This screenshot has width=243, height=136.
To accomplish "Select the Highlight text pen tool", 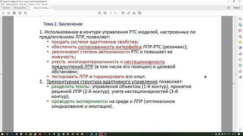I will pos(128,13).
